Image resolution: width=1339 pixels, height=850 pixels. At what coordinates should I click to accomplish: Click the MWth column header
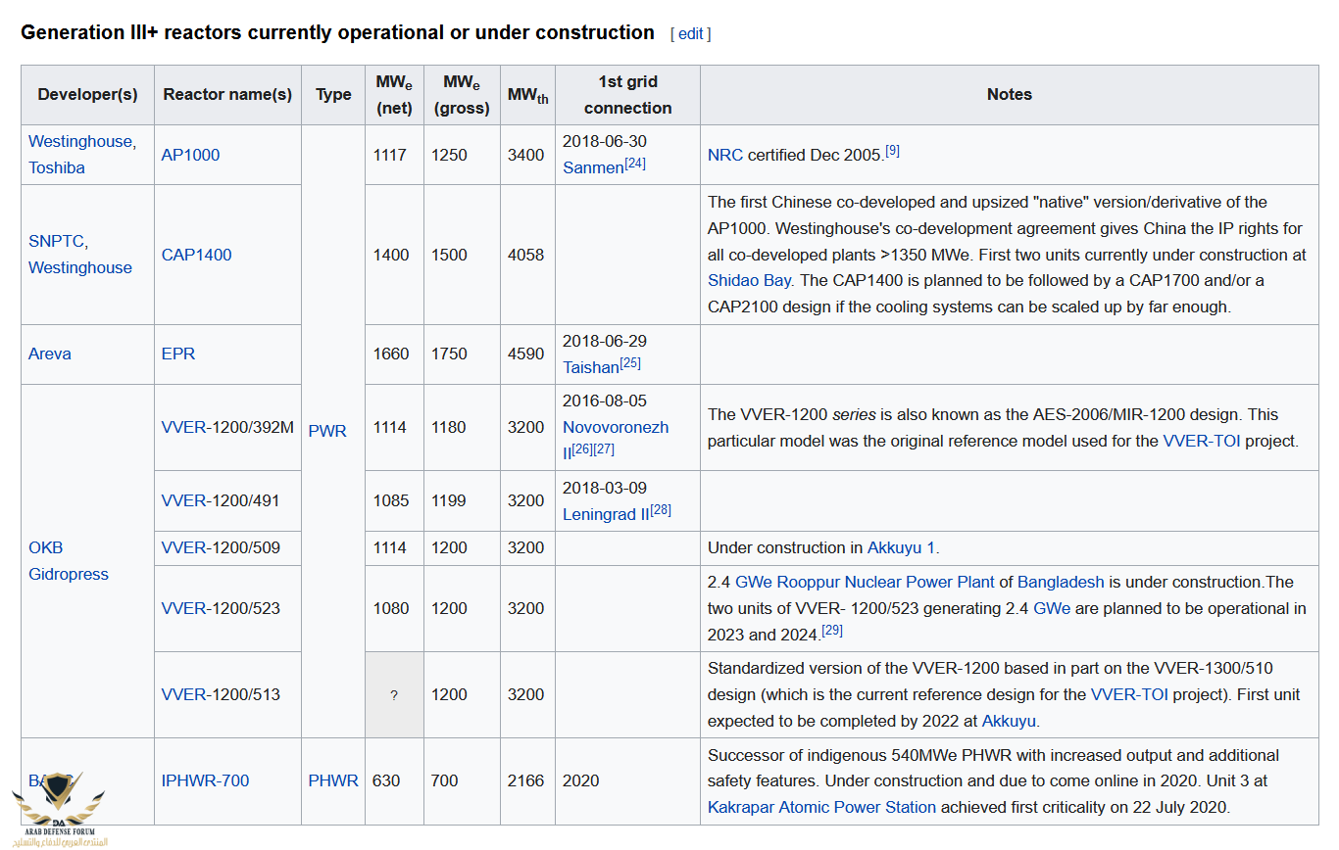coord(527,95)
